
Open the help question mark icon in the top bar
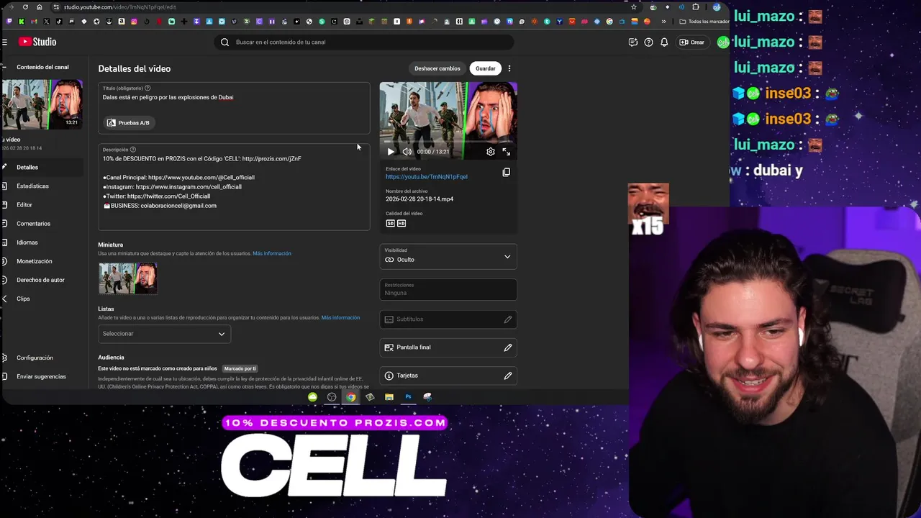coord(648,42)
